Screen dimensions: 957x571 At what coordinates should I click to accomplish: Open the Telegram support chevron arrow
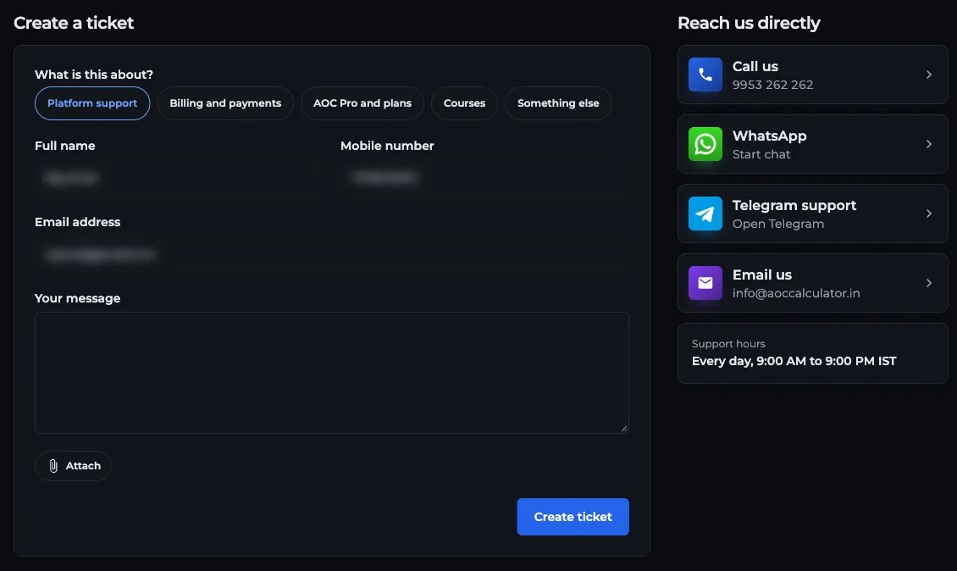pyautogui.click(x=929, y=213)
